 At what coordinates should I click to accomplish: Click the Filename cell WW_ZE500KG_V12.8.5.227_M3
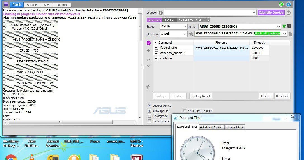click(222, 48)
